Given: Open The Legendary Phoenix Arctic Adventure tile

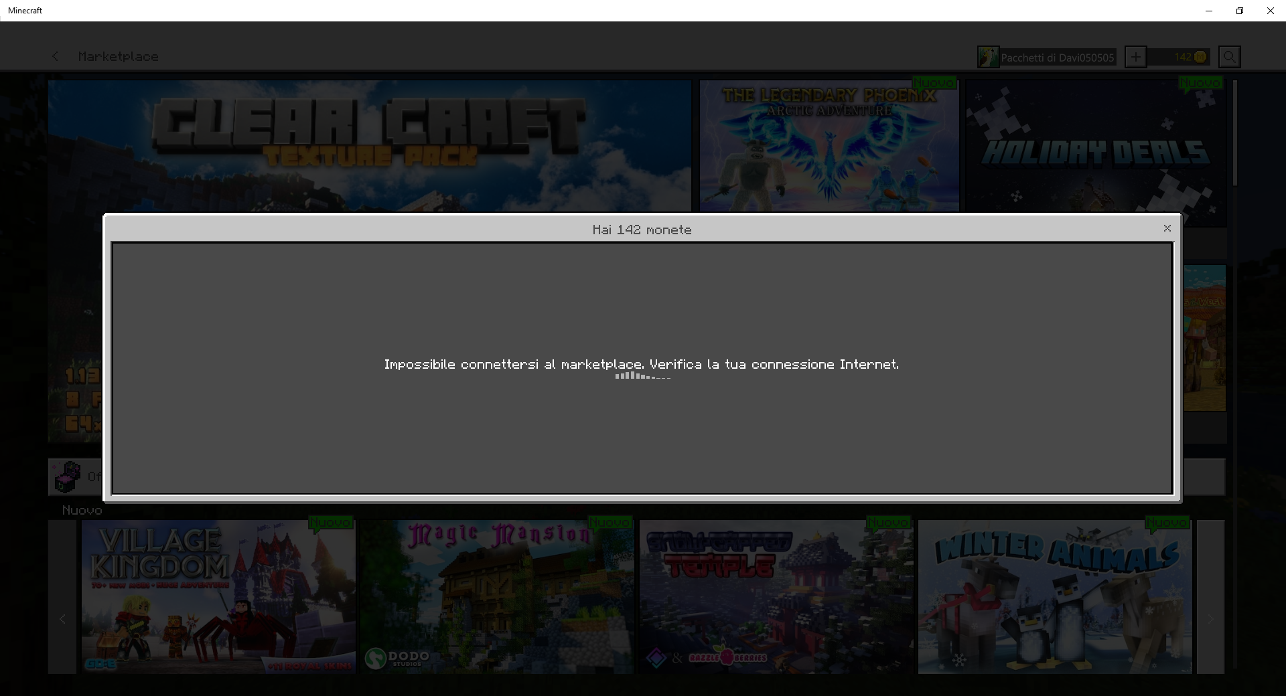Looking at the screenshot, I should [829, 146].
